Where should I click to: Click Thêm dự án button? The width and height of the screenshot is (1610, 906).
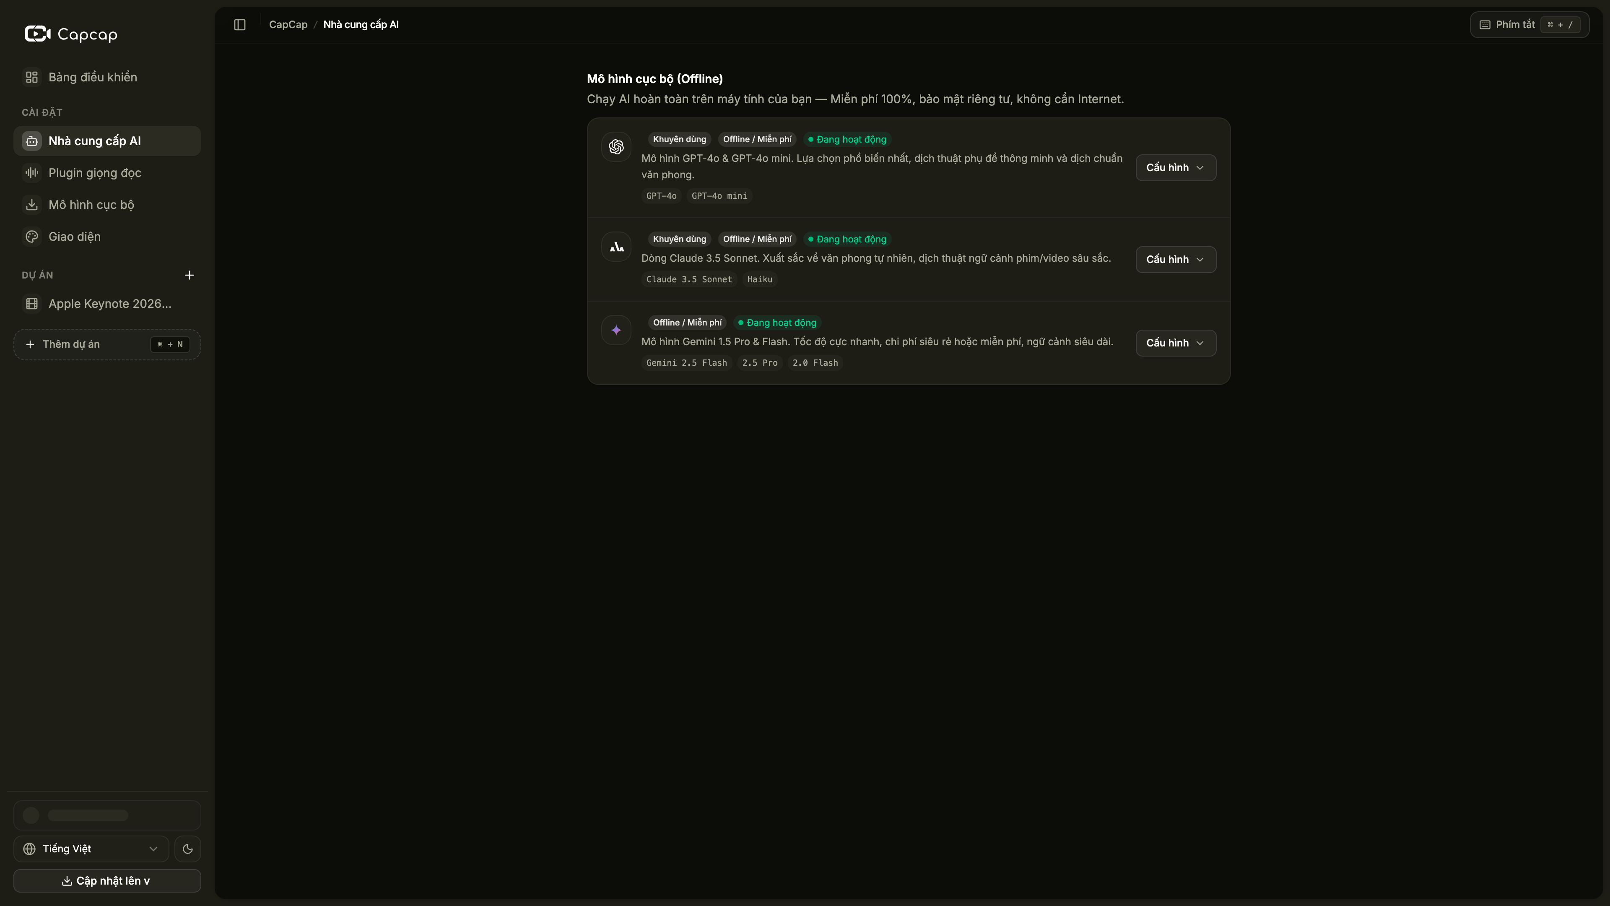point(107,344)
